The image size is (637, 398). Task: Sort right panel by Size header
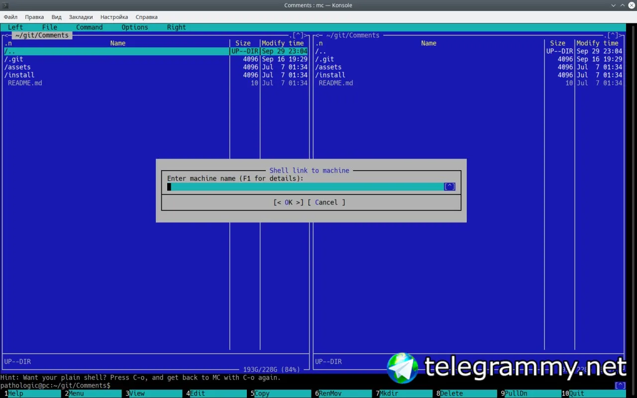[x=557, y=43]
